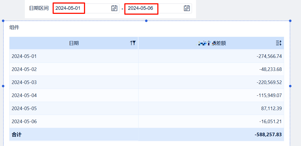Open the end date calendar picker icon
The width and height of the screenshot is (301, 146).
(187, 8)
